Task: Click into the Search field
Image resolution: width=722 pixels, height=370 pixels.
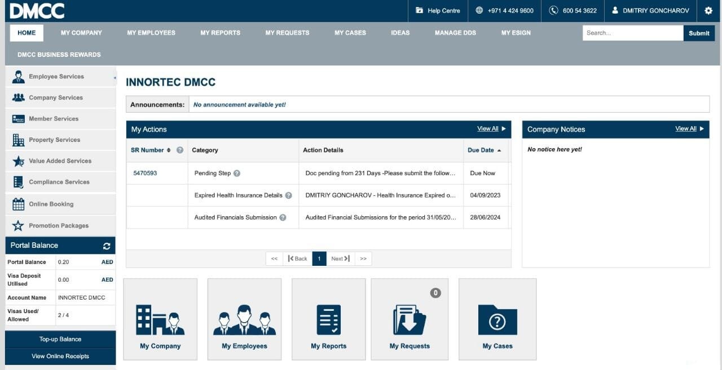Action: pyautogui.click(x=633, y=33)
